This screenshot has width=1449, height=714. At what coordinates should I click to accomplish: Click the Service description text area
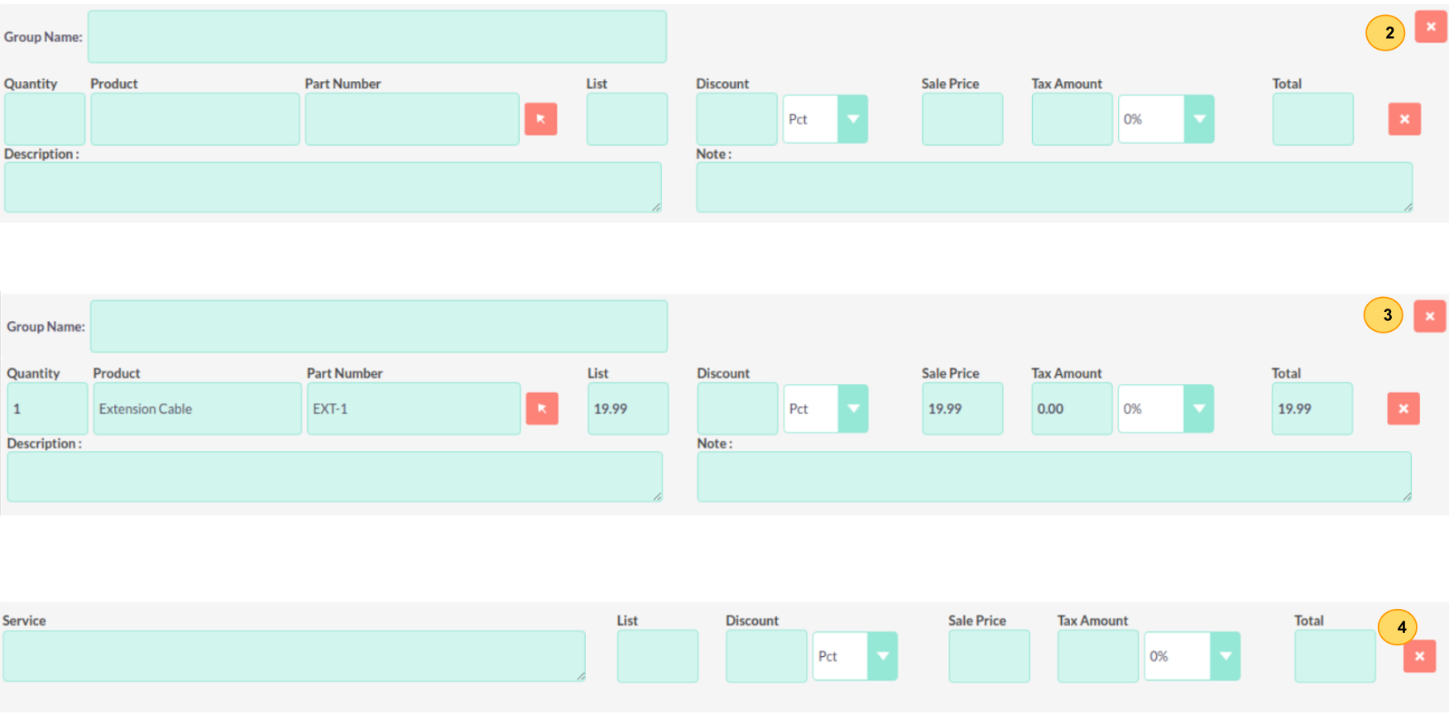[294, 656]
